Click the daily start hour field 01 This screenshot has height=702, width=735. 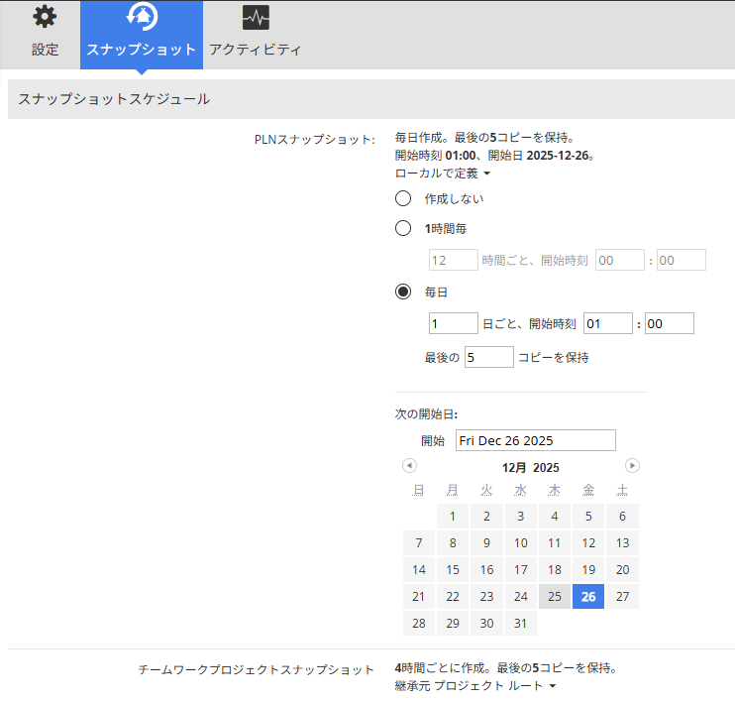pyautogui.click(x=608, y=323)
